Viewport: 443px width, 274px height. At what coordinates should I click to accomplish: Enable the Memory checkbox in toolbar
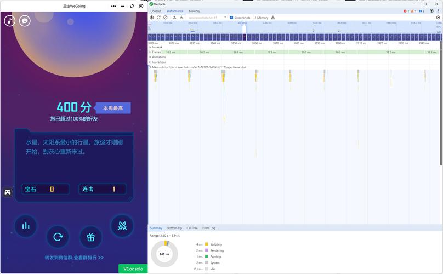[x=254, y=18]
